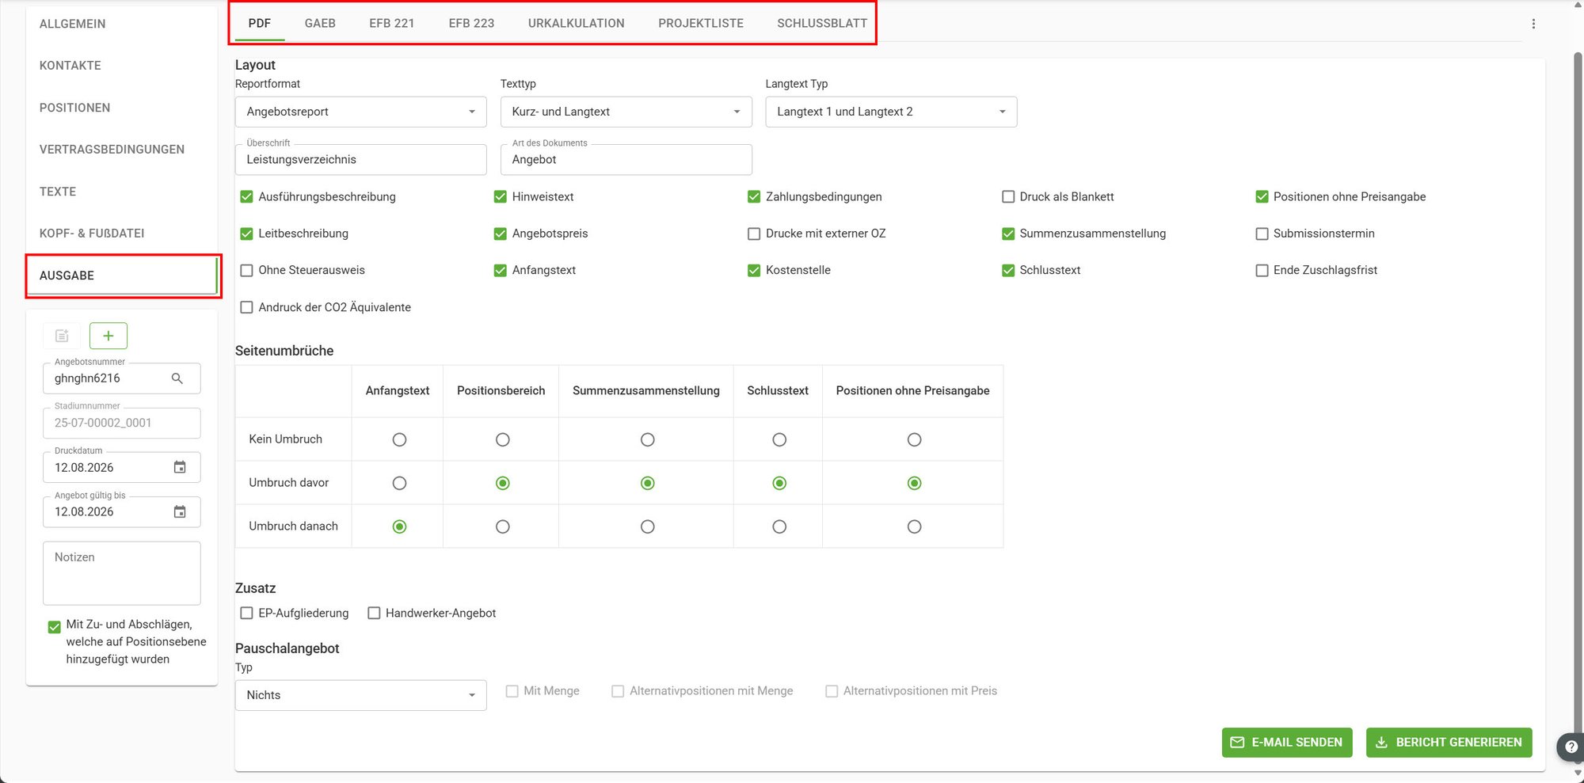Enable Andruck der CO2 Äquivalente
The image size is (1584, 783).
(x=246, y=307)
